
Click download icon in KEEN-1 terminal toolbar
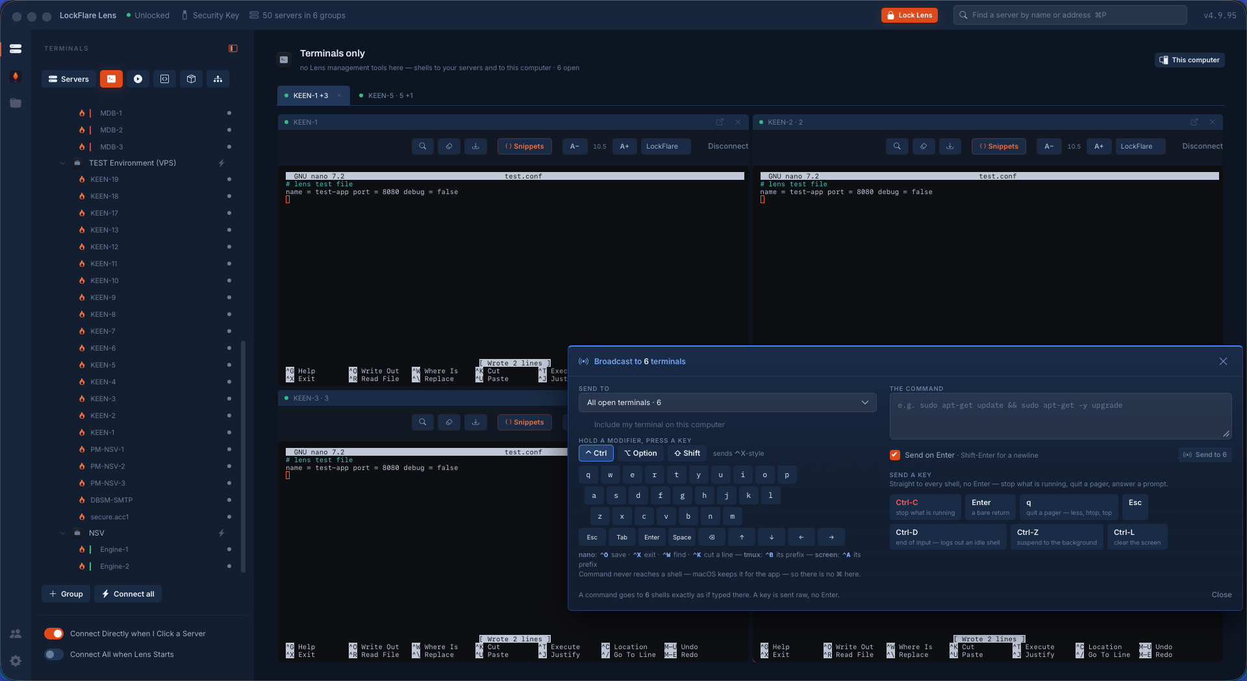[x=476, y=147]
